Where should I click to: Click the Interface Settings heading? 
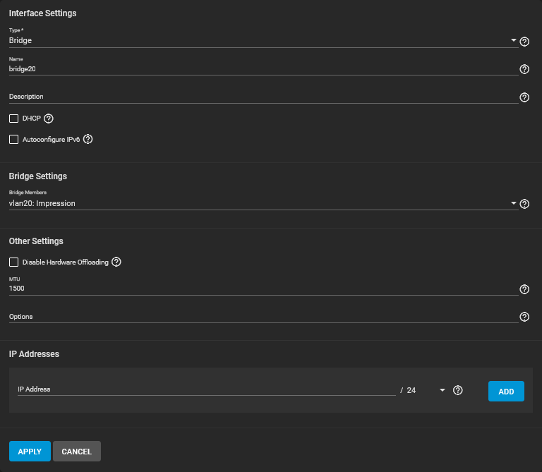[x=42, y=13]
